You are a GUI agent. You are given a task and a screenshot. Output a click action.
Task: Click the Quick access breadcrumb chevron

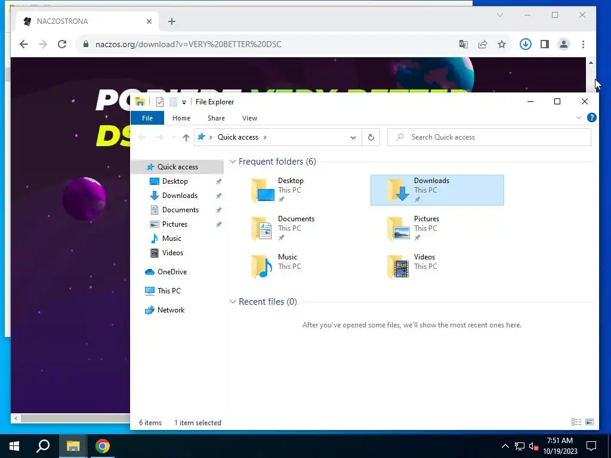pyautogui.click(x=266, y=137)
